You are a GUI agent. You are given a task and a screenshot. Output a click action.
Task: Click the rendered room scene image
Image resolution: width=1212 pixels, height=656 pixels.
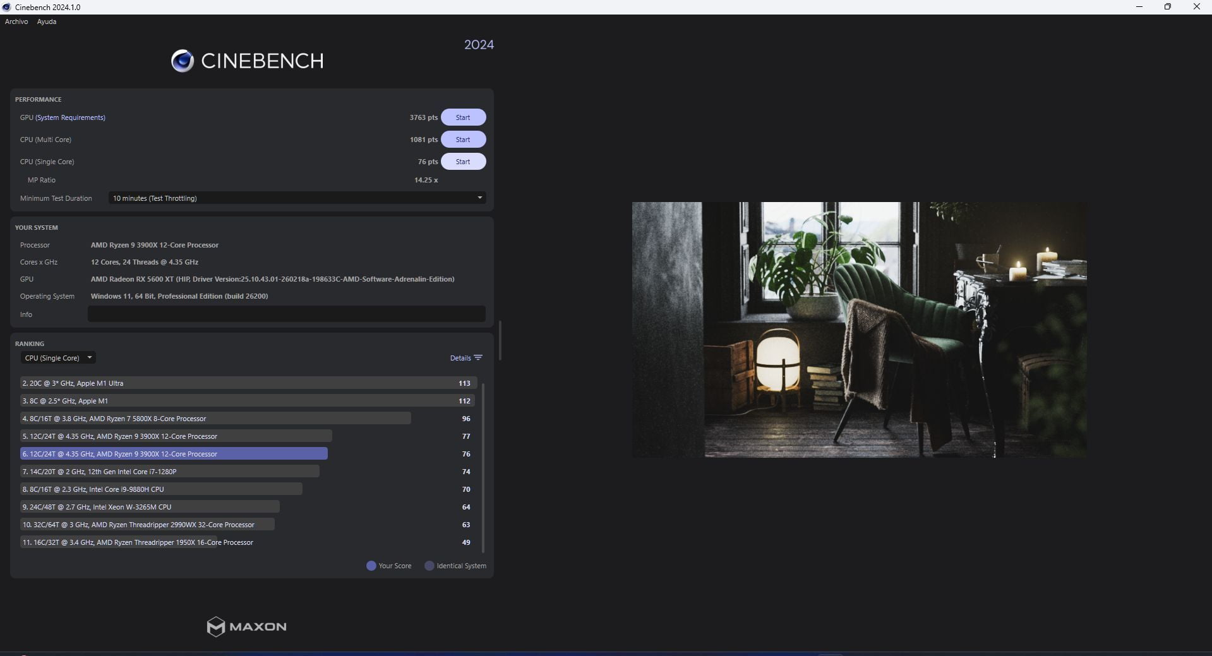[x=859, y=330]
